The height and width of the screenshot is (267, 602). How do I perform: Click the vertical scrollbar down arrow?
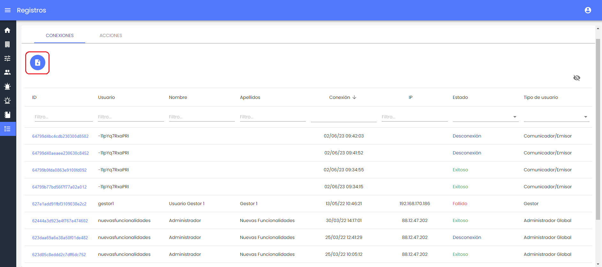point(598,264)
